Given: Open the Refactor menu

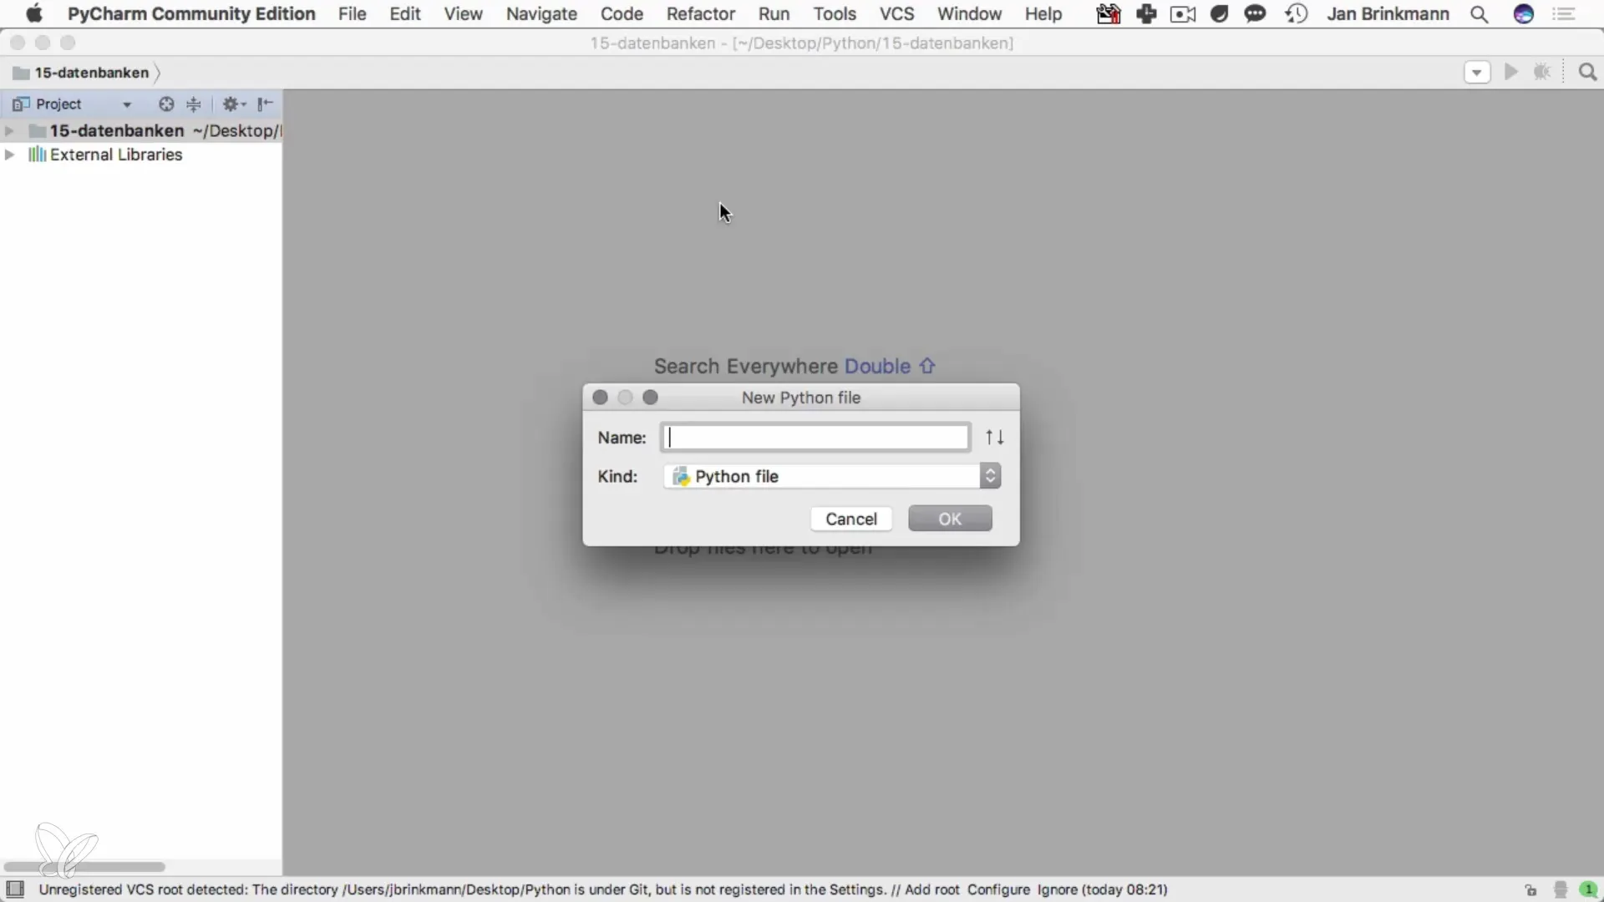Looking at the screenshot, I should 700,14.
